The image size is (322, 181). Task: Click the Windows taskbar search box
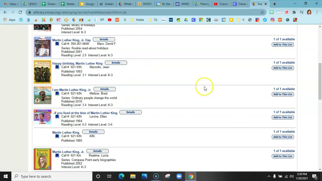(52, 176)
